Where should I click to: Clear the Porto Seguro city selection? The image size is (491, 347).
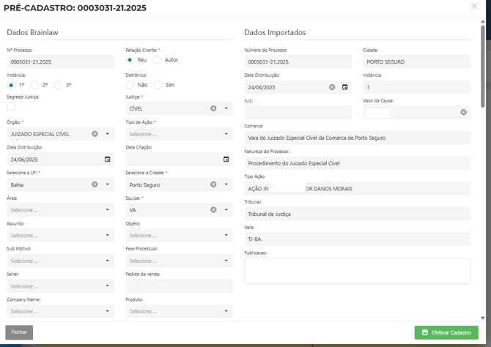[x=213, y=184]
